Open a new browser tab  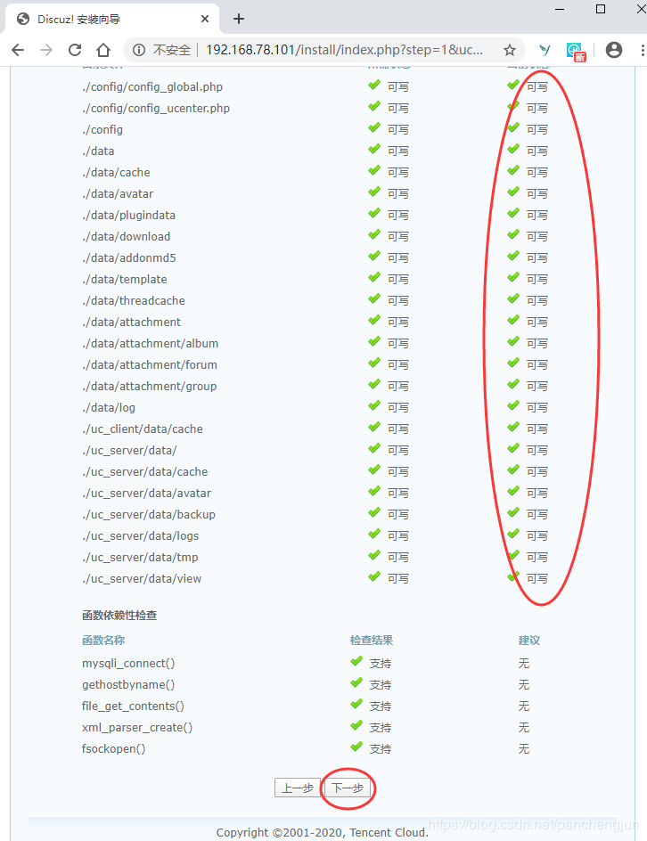click(x=239, y=19)
